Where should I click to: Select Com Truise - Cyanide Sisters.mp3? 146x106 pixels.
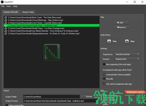click(51, 23)
